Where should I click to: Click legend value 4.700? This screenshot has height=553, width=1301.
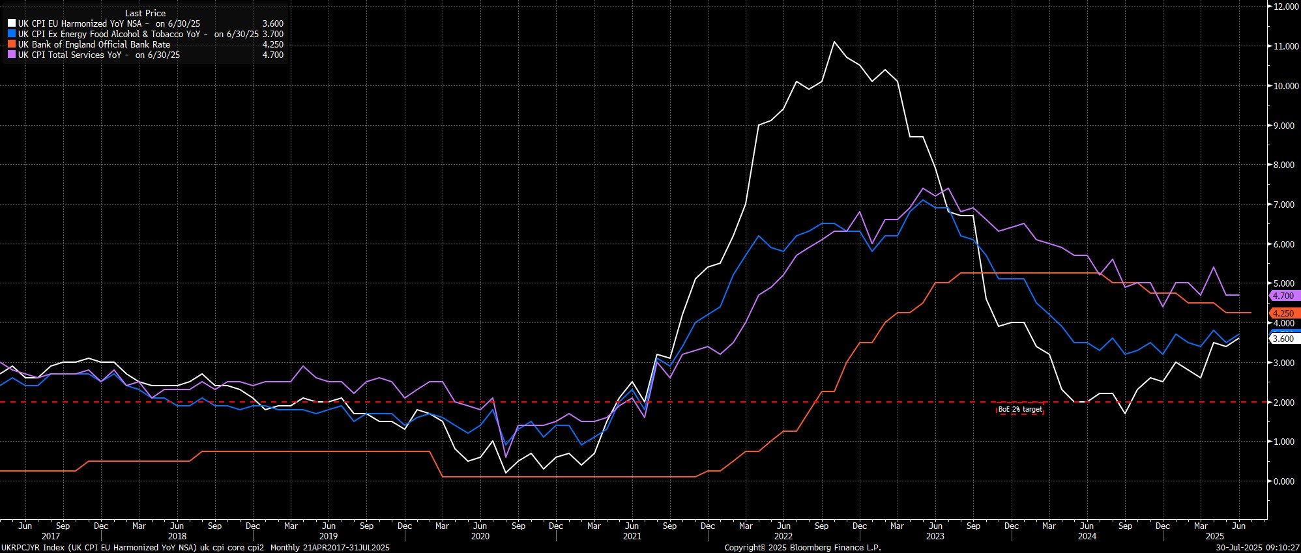(x=272, y=55)
